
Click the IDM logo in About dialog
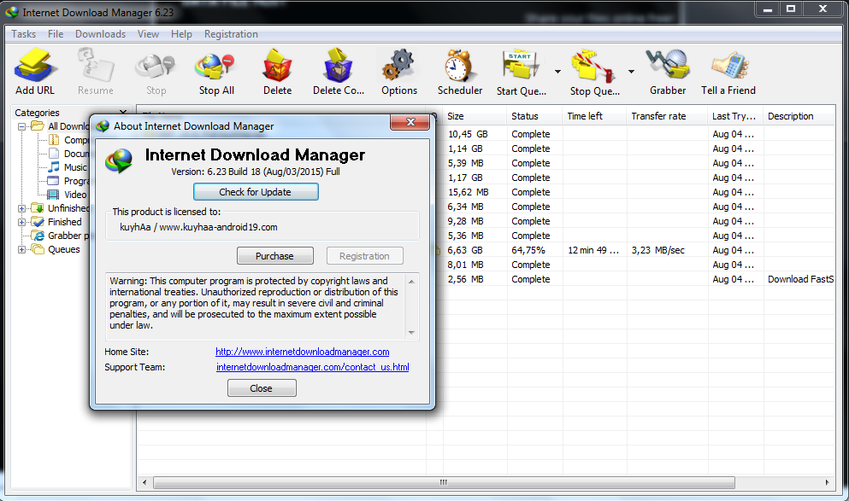(119, 160)
